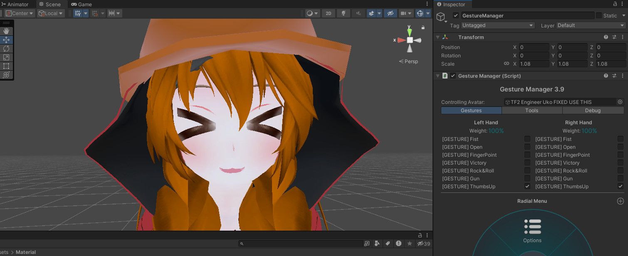Toggle the Static checkbox
The height and width of the screenshot is (256, 628).
[x=599, y=15]
